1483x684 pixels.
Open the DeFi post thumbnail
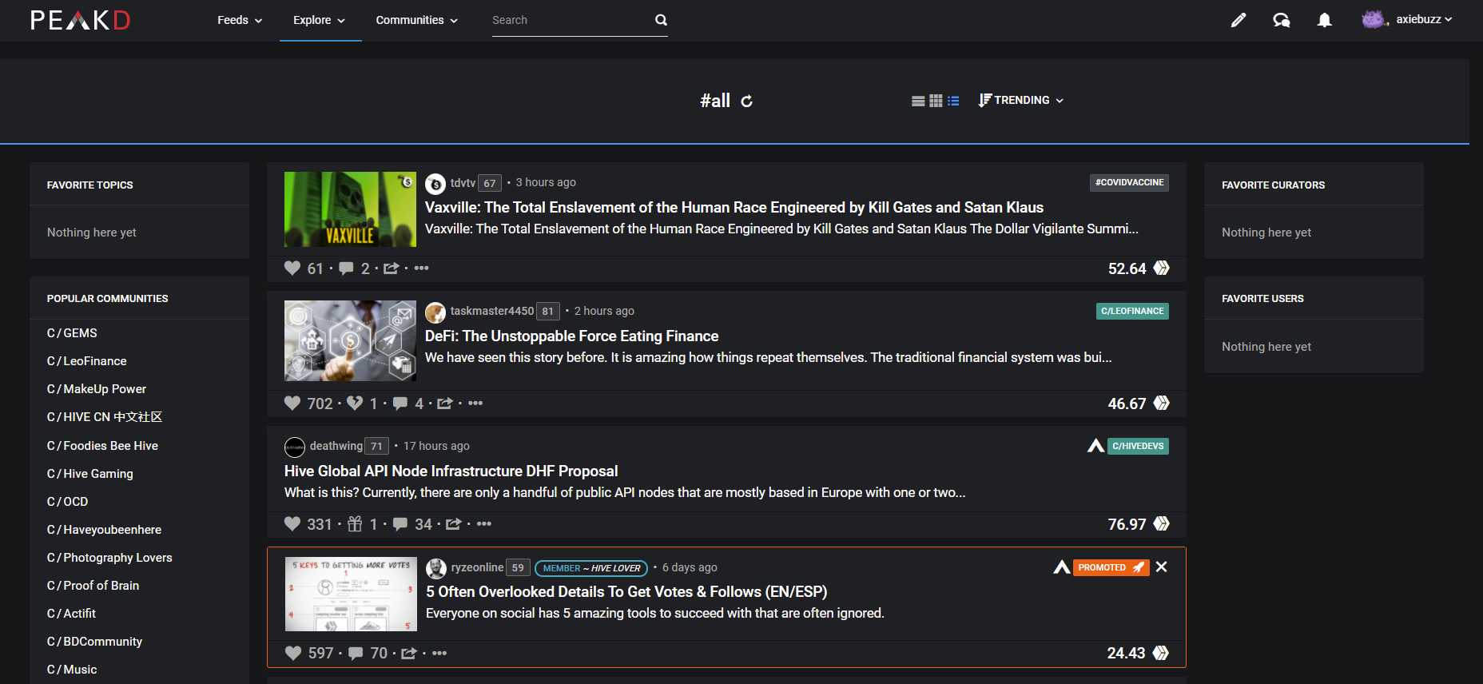(x=350, y=340)
